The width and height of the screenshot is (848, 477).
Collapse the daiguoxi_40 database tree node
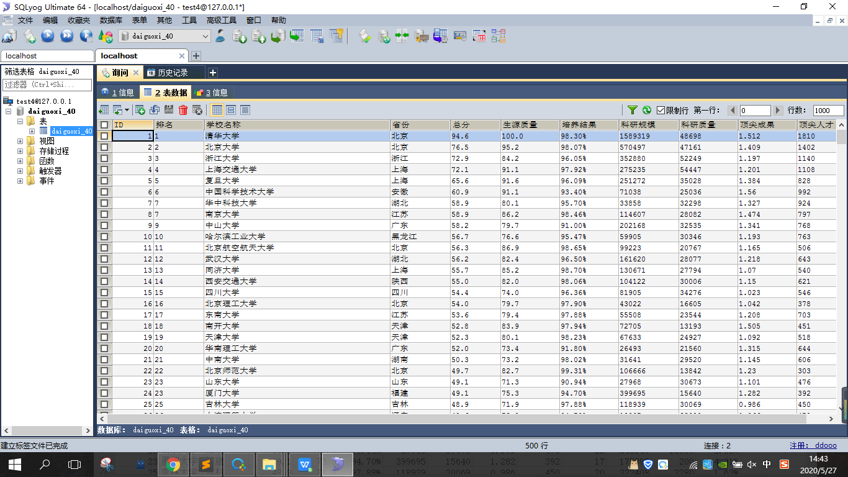click(x=8, y=111)
